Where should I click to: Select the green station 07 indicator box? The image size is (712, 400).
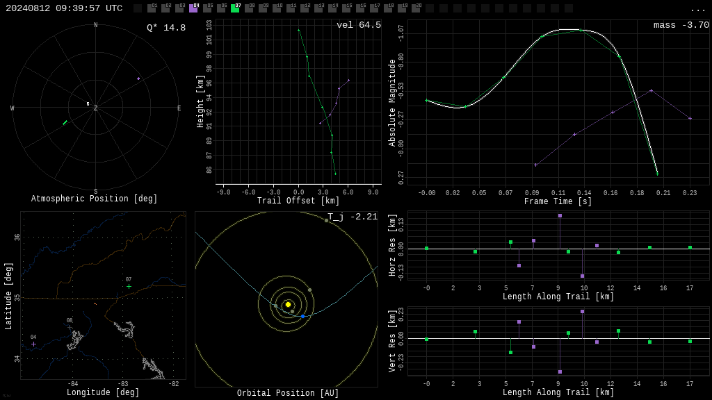pos(235,8)
